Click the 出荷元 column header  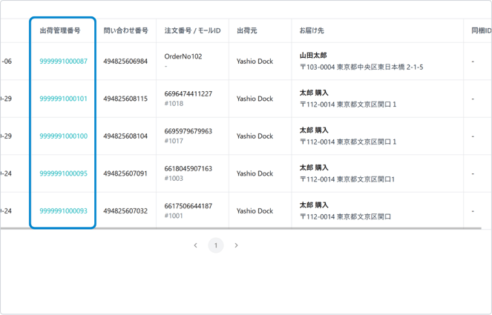(x=246, y=30)
